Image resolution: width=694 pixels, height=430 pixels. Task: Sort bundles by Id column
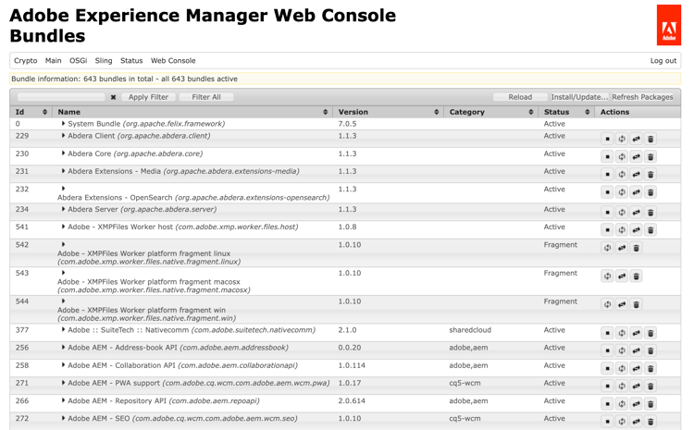pos(31,112)
